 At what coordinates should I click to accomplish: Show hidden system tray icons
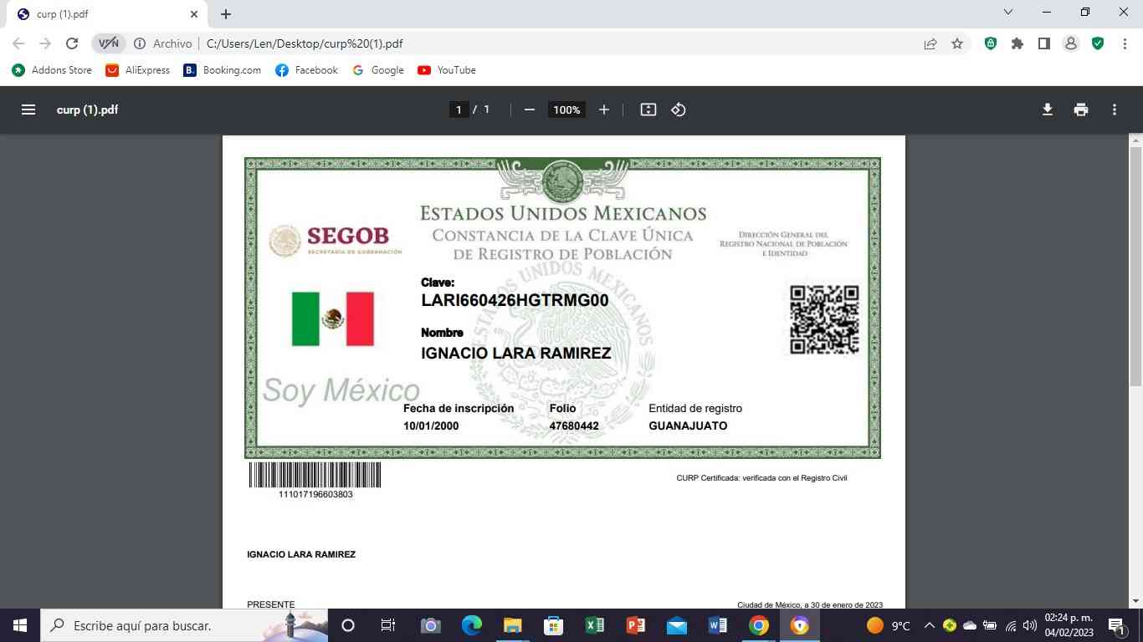click(929, 625)
